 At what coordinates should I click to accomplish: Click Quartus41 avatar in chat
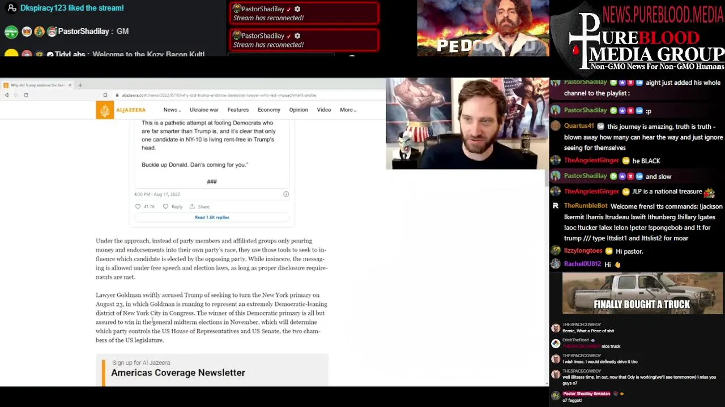click(x=556, y=126)
